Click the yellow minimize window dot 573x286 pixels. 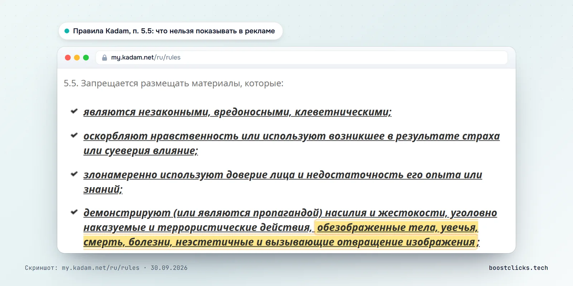coord(77,57)
